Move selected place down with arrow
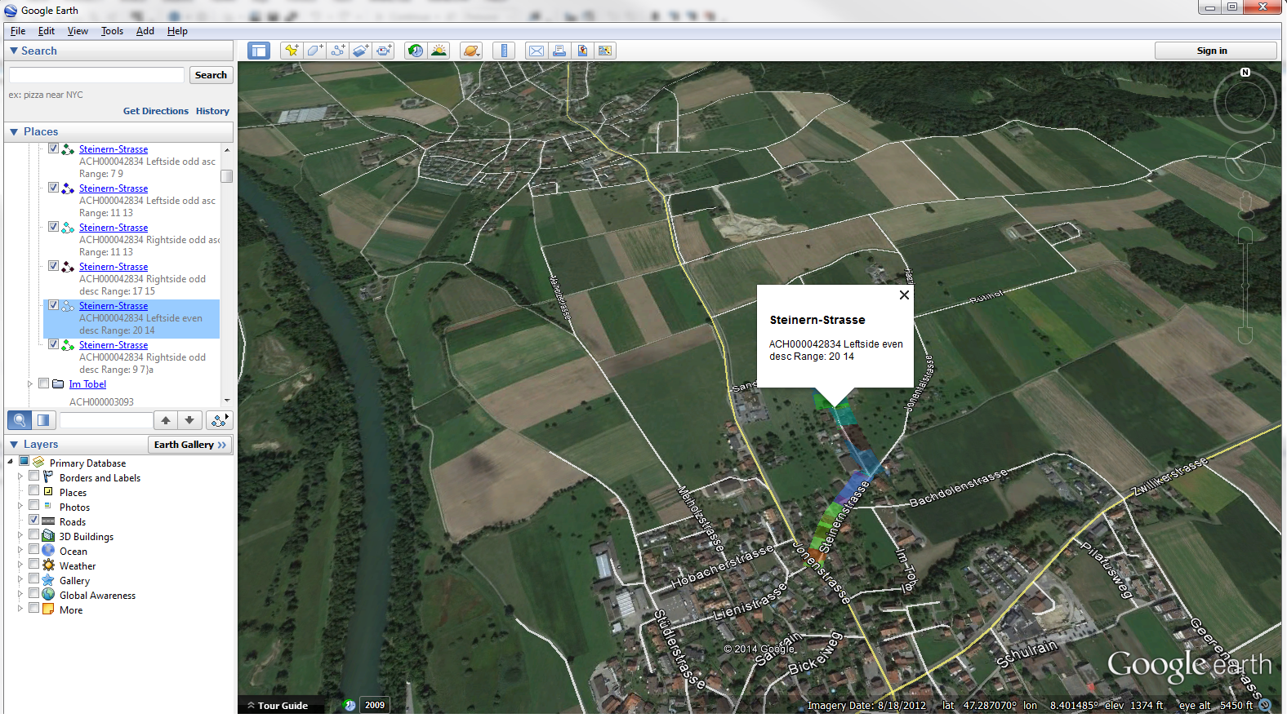This screenshot has width=1287, height=718. [189, 420]
